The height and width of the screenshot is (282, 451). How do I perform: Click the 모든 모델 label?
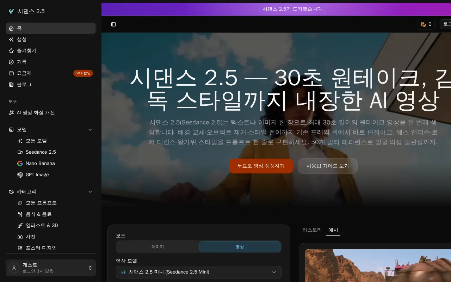(x=36, y=141)
